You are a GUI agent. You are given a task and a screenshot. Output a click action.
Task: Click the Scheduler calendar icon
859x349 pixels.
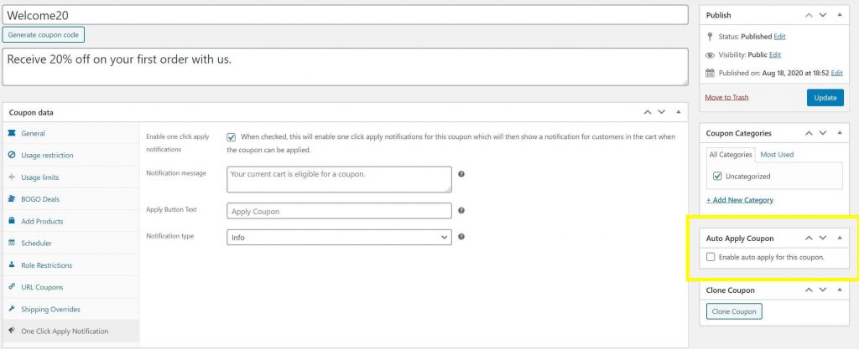click(x=12, y=243)
